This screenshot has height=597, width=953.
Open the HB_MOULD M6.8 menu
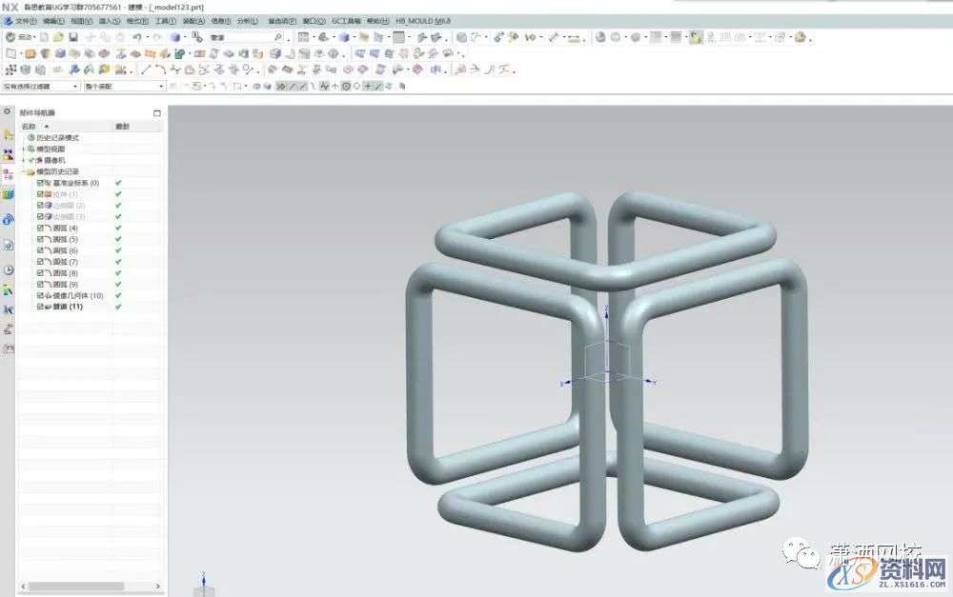pos(423,20)
